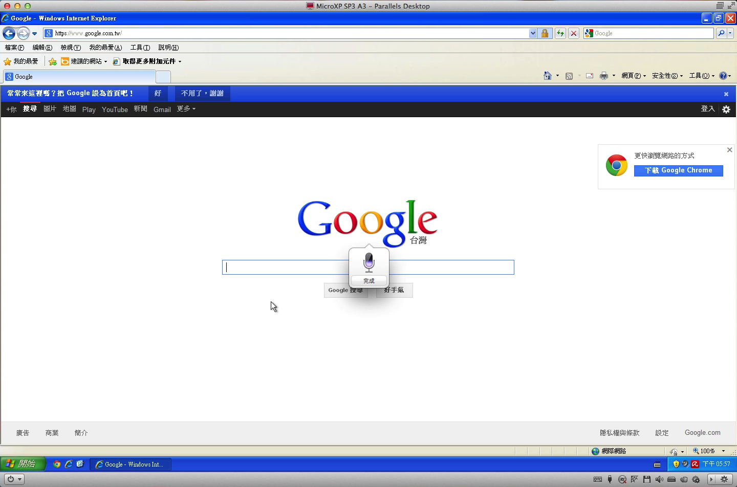Decline with 不用了，謝謝 button
The width and height of the screenshot is (737, 487).
coord(202,94)
